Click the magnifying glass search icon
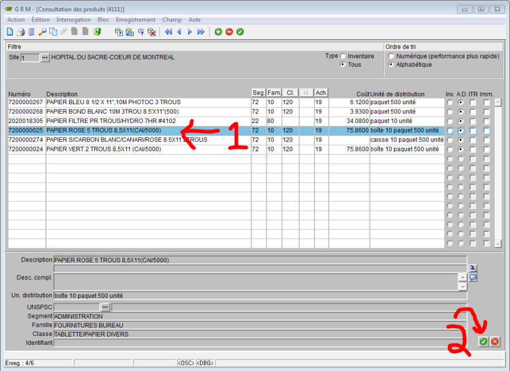This screenshot has height=371, width=510. tap(42, 32)
